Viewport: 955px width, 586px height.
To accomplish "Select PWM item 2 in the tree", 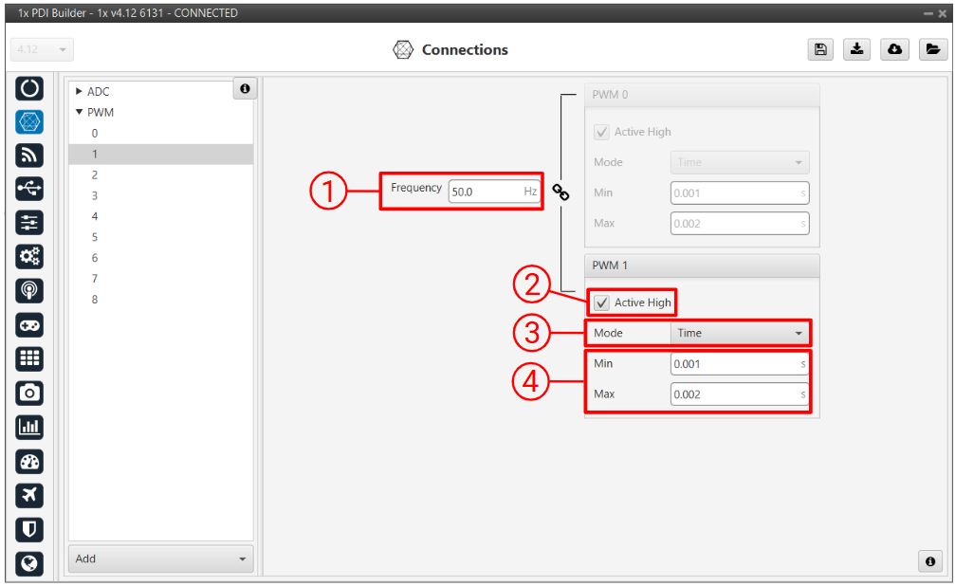I will pyautogui.click(x=95, y=175).
